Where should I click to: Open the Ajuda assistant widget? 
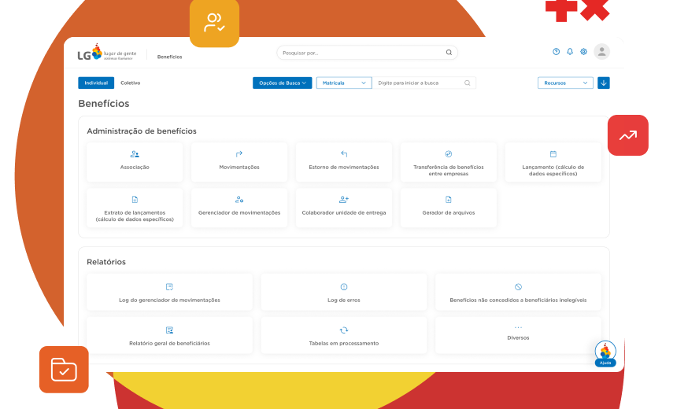(x=605, y=354)
